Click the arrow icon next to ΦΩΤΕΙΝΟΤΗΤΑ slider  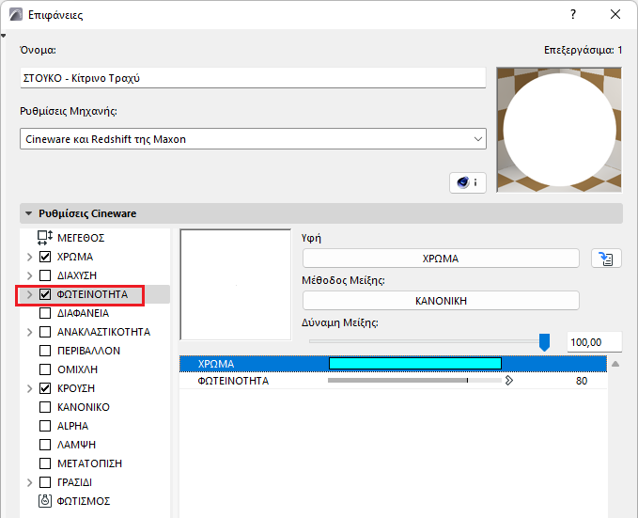pyautogui.click(x=509, y=381)
